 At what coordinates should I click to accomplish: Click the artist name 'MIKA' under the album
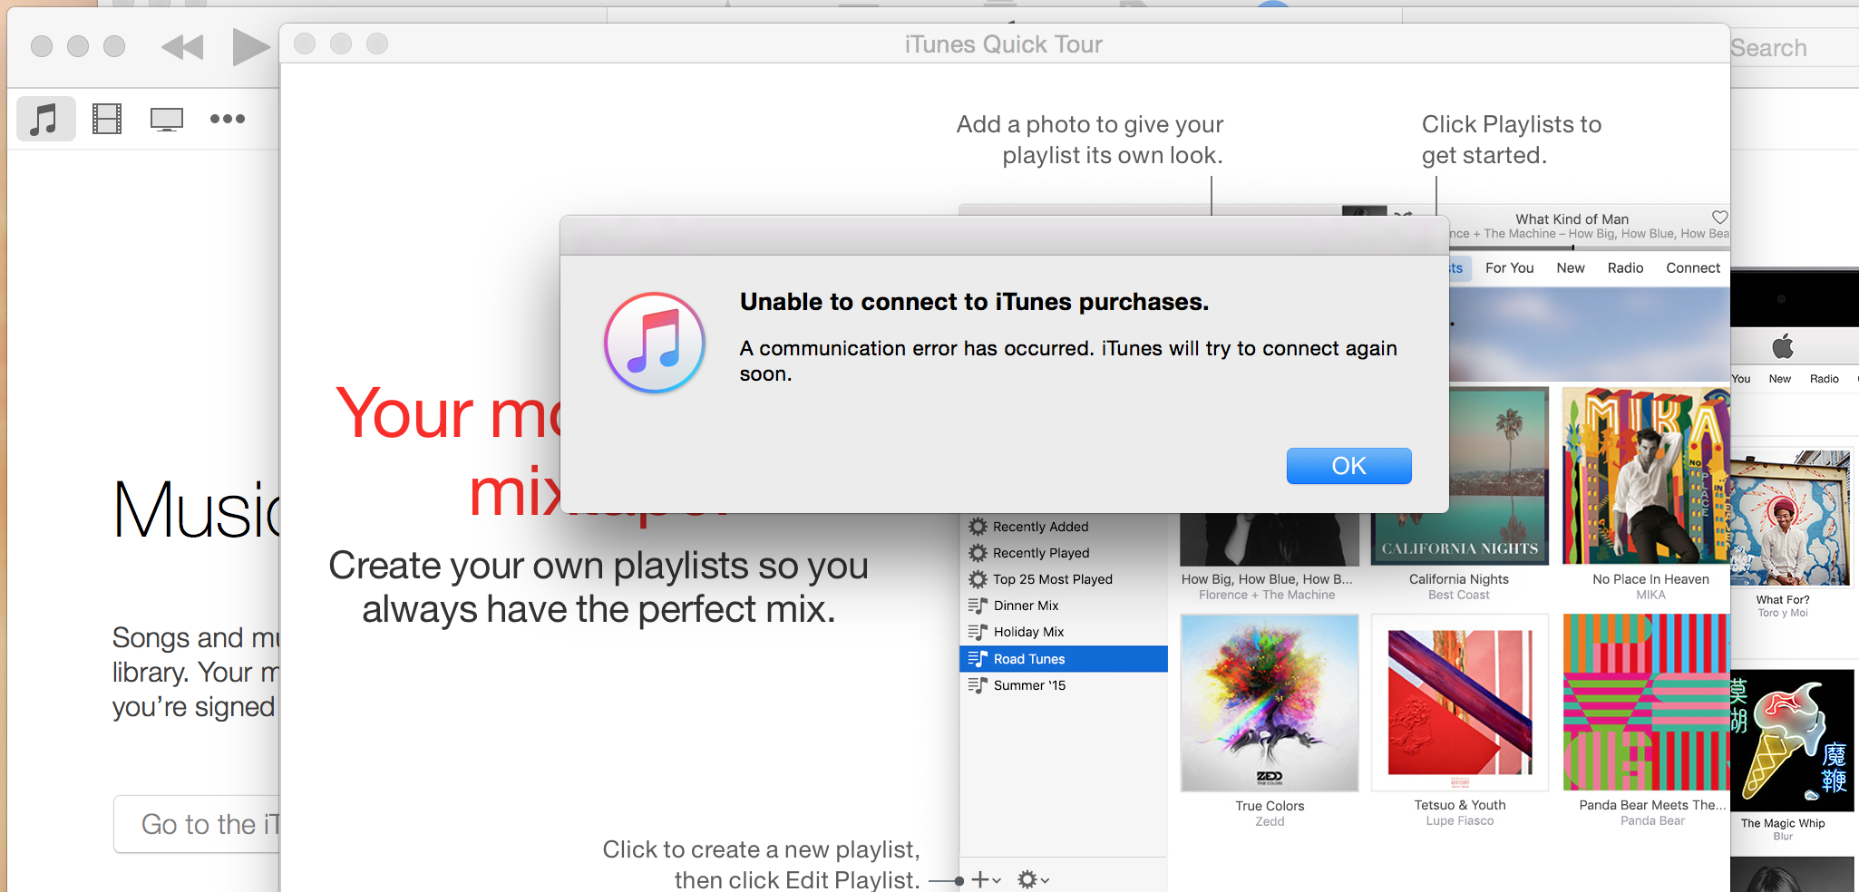pyautogui.click(x=1650, y=595)
